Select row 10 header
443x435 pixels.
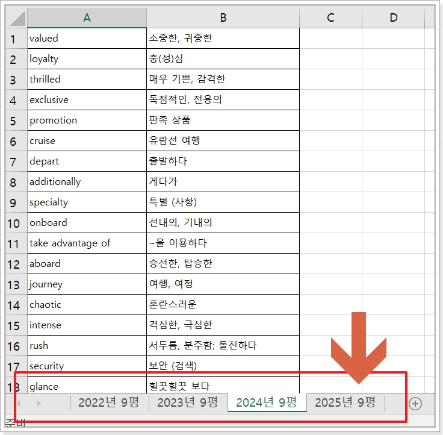coord(16,223)
